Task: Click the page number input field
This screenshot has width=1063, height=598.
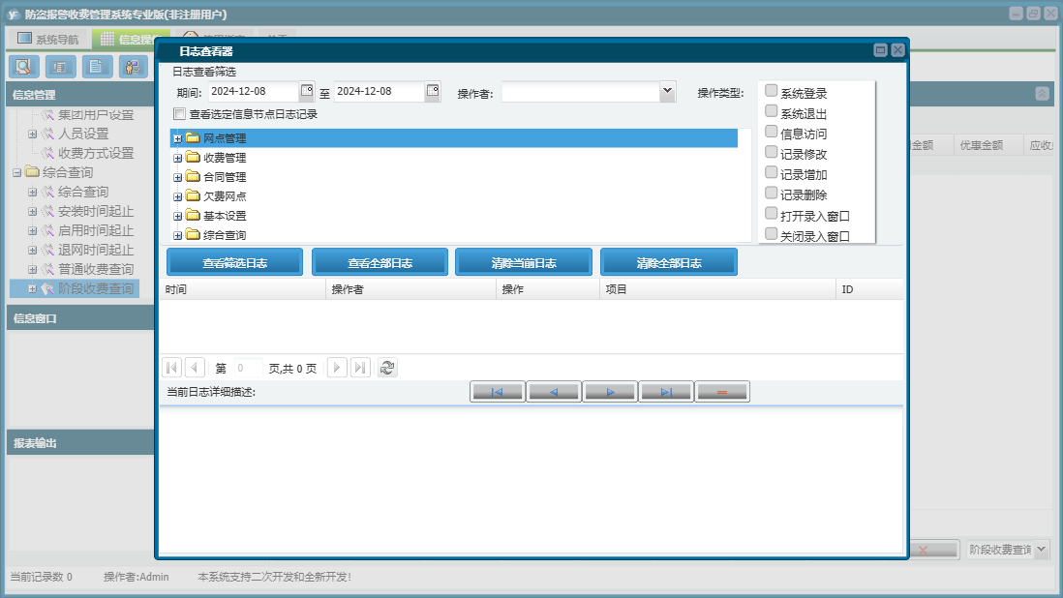Action: (248, 368)
